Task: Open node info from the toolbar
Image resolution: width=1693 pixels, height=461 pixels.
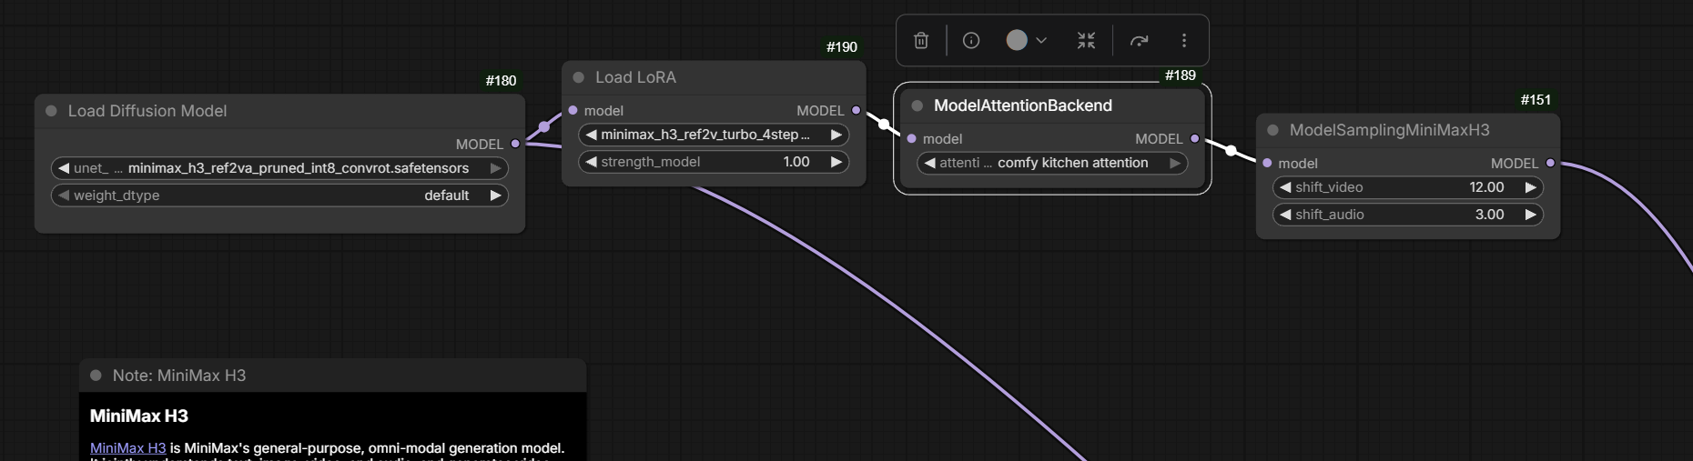Action: click(971, 40)
